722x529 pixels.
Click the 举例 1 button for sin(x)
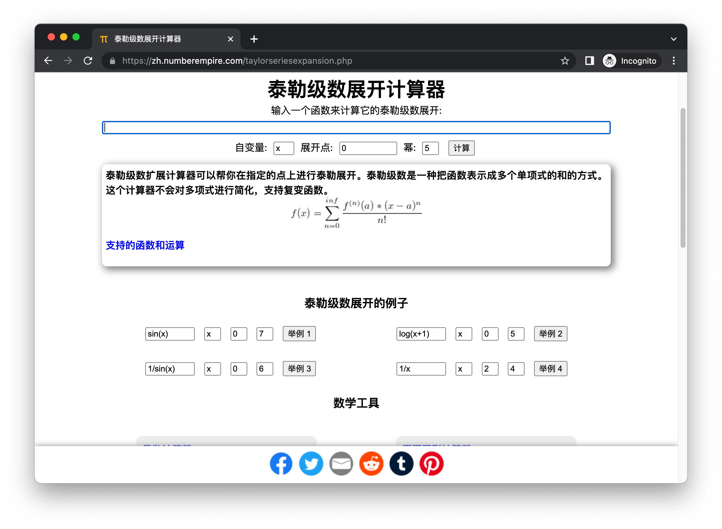[299, 334]
